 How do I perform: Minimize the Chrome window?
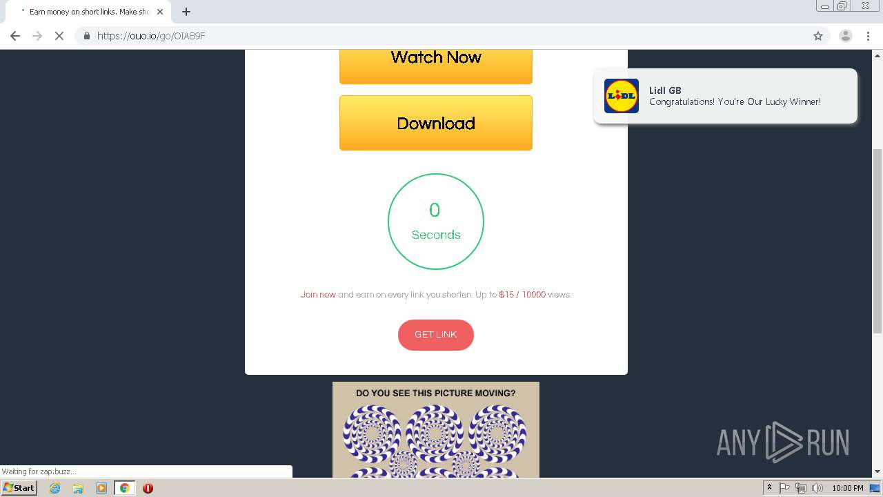click(x=825, y=6)
